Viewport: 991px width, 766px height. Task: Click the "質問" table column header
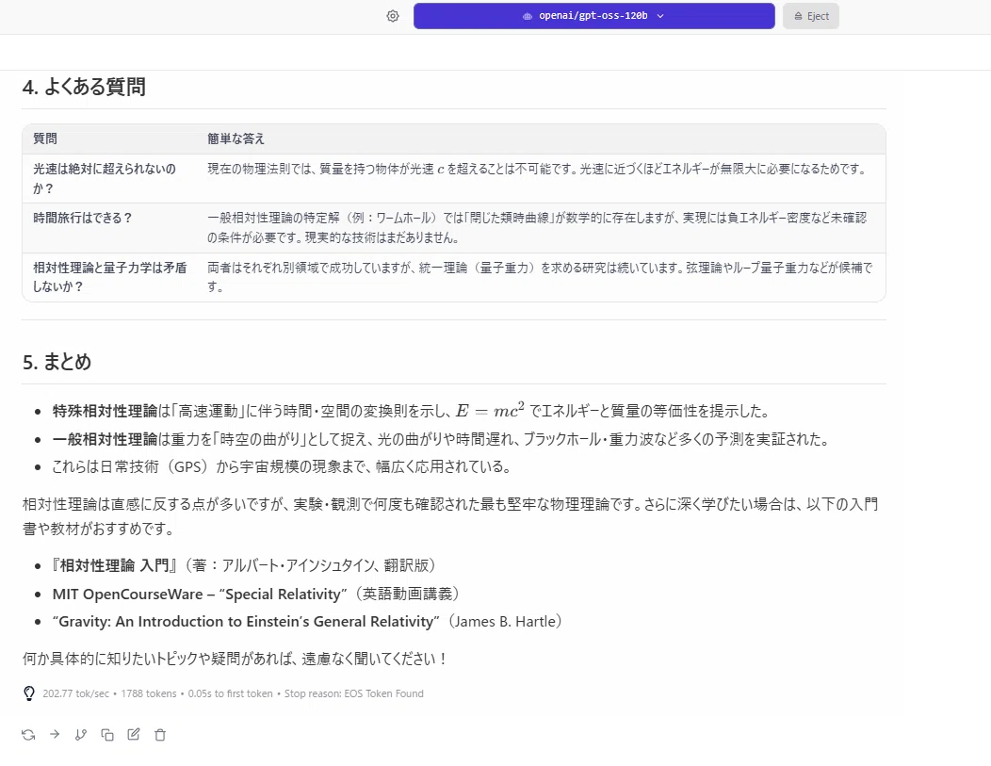[45, 139]
